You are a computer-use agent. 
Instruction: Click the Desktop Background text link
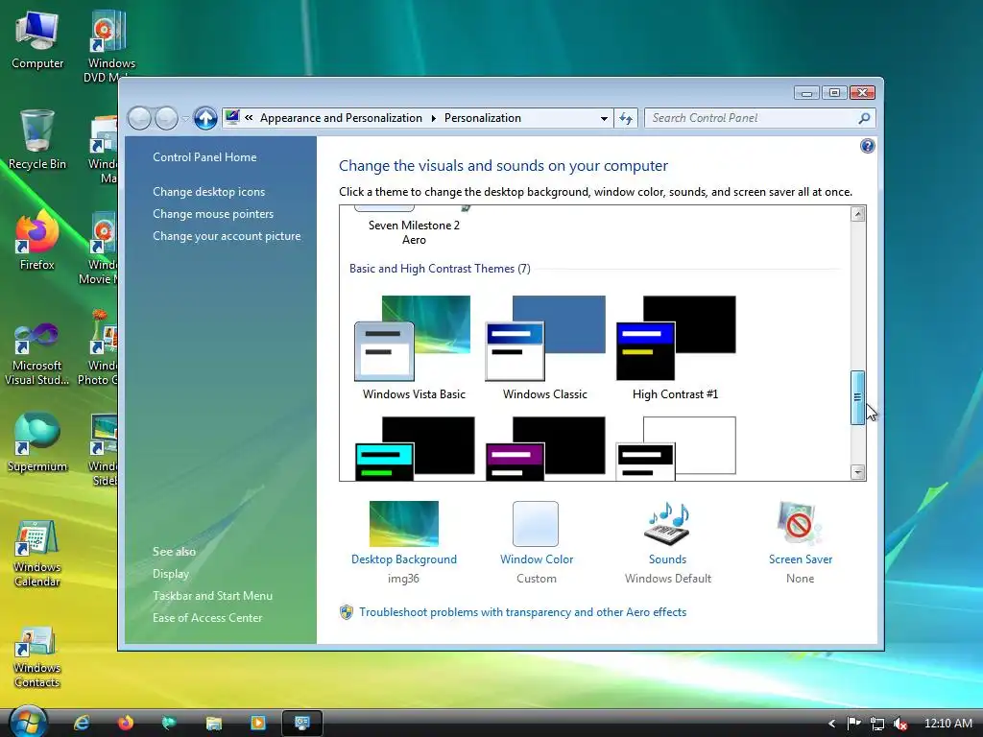[404, 559]
